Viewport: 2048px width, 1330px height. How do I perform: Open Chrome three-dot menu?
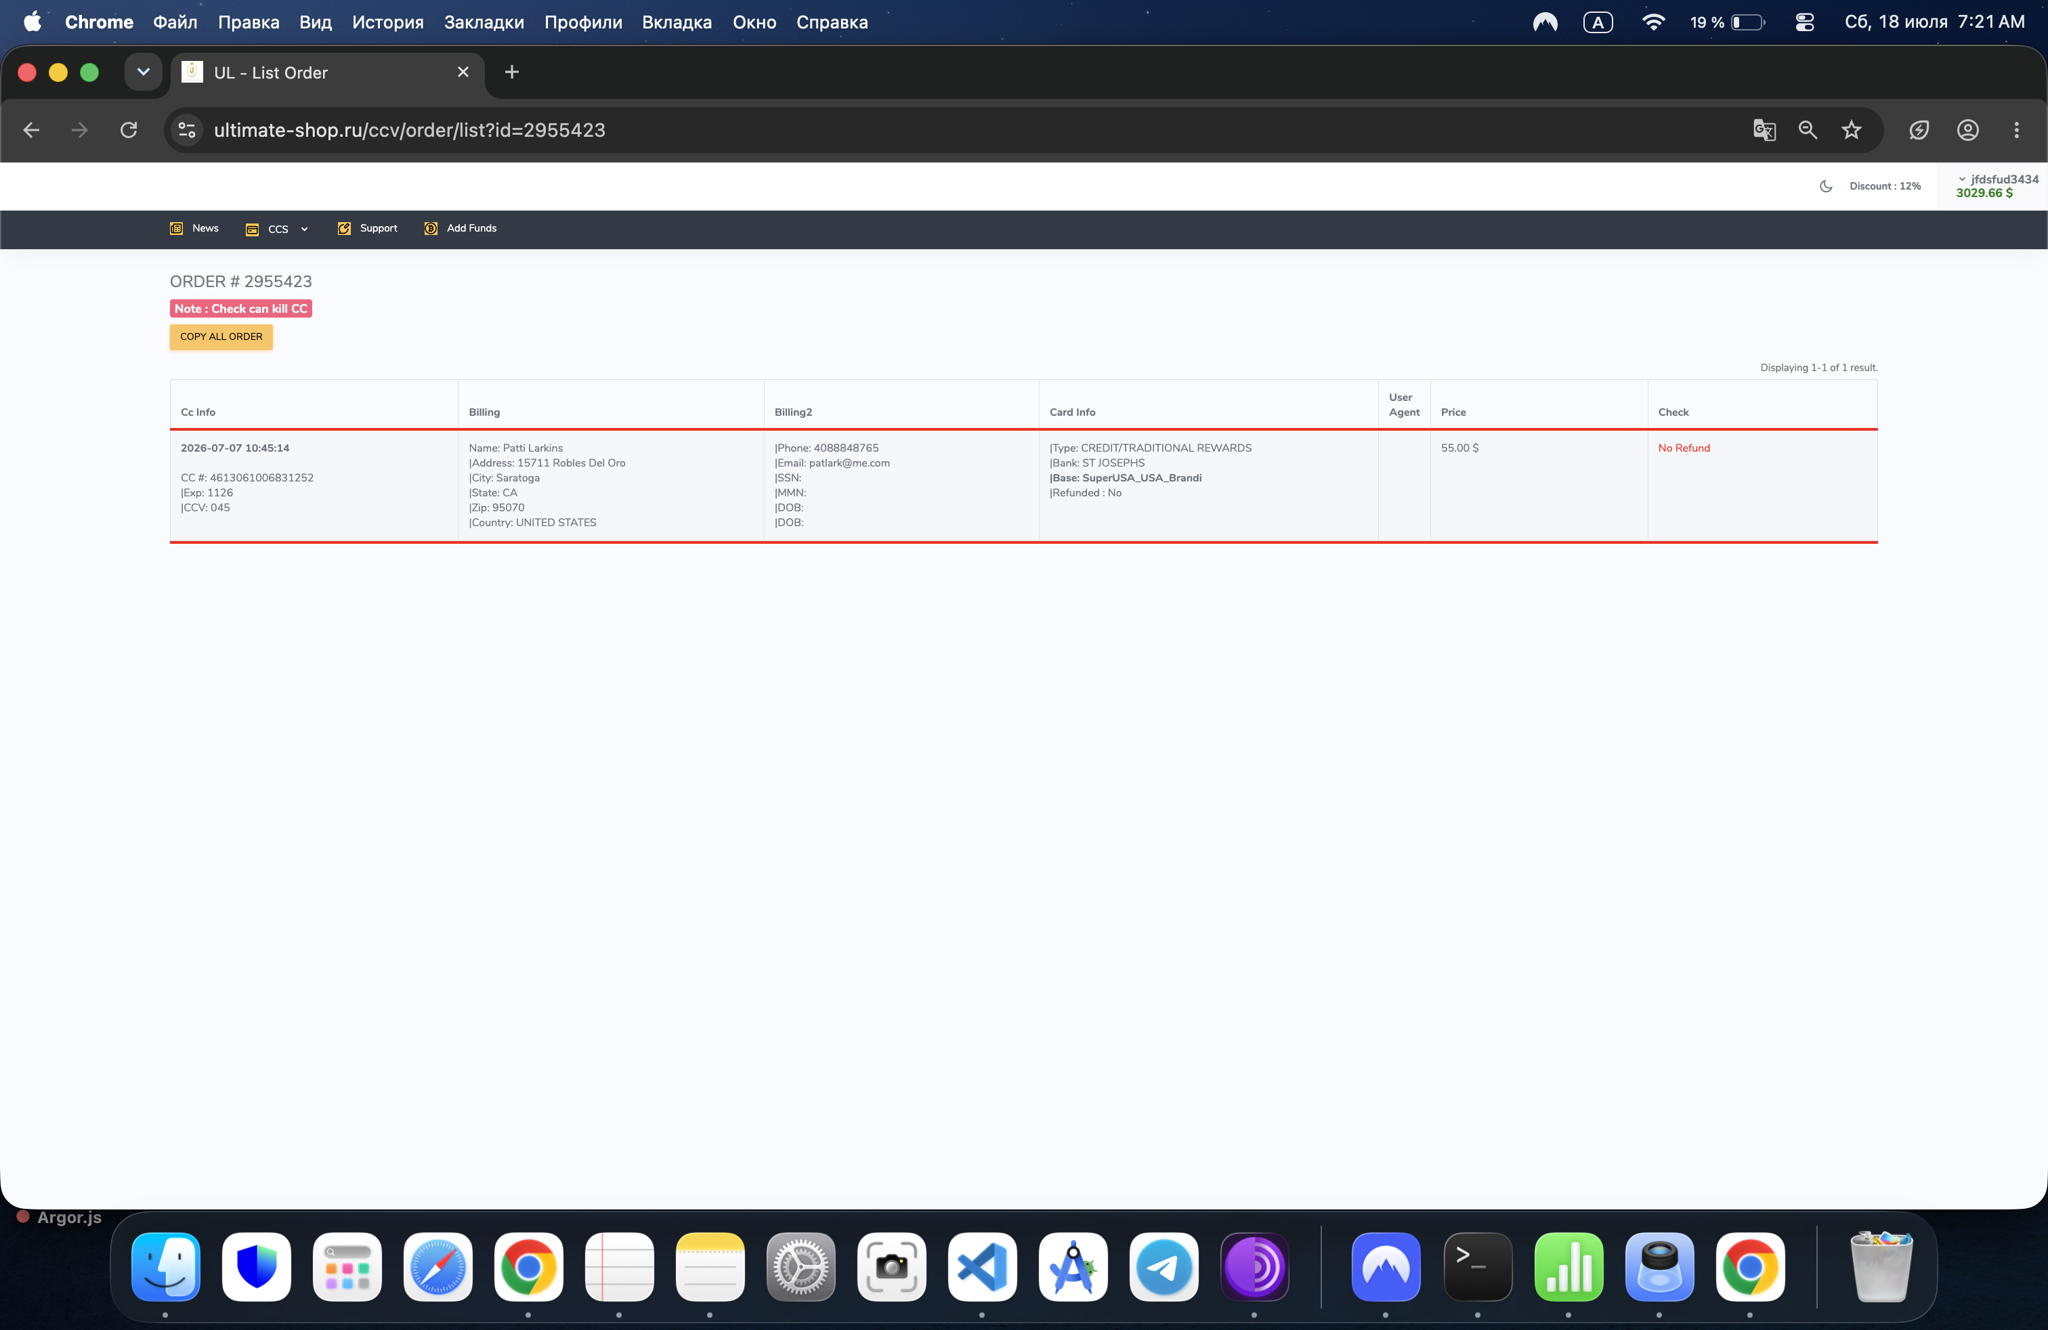2016,130
